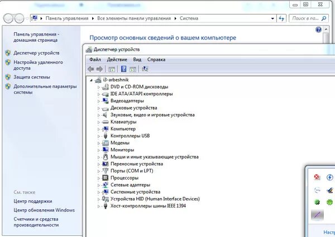Click the Клавиатуры keyboard icon
This screenshot has width=335, height=237.
[x=106, y=122]
